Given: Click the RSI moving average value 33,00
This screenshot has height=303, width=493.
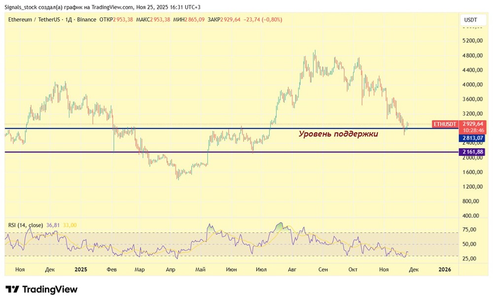Looking at the screenshot, I should (70, 225).
